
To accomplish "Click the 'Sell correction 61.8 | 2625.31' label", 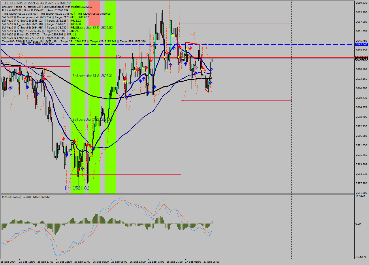I will pyautogui.click(x=92, y=76).
